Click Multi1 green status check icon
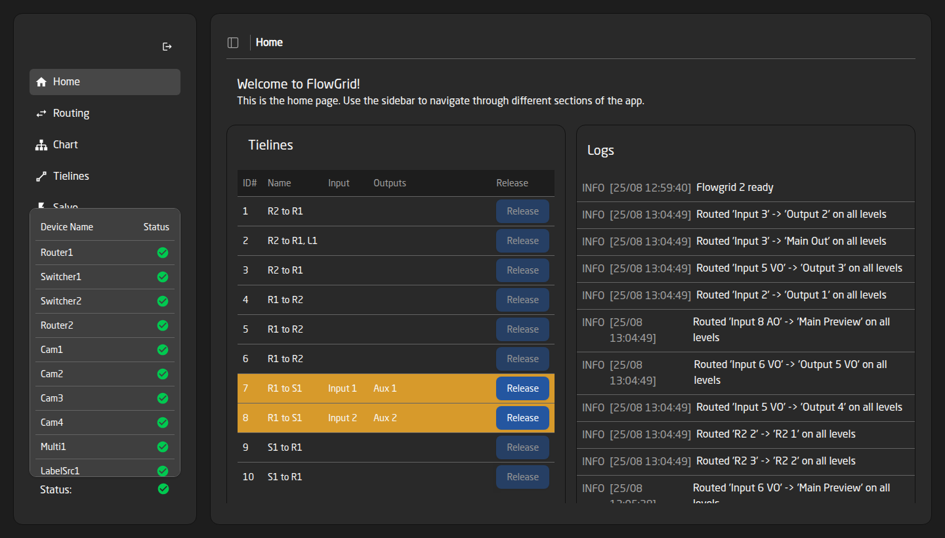The image size is (945, 538). tap(163, 447)
